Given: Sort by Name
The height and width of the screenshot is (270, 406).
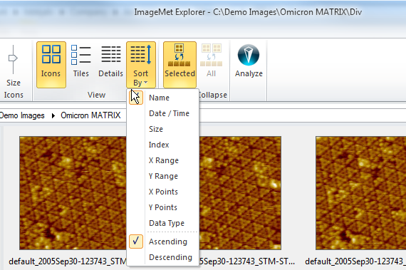Looking at the screenshot, I should [162, 98].
